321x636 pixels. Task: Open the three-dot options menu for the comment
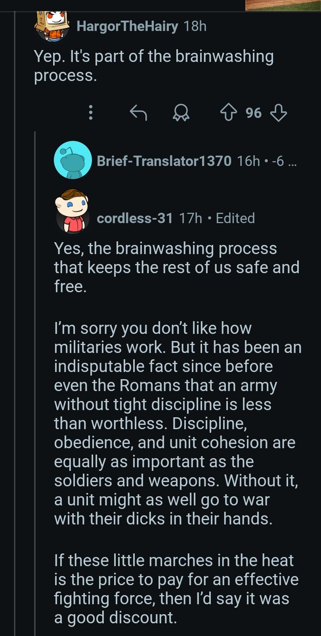91,113
